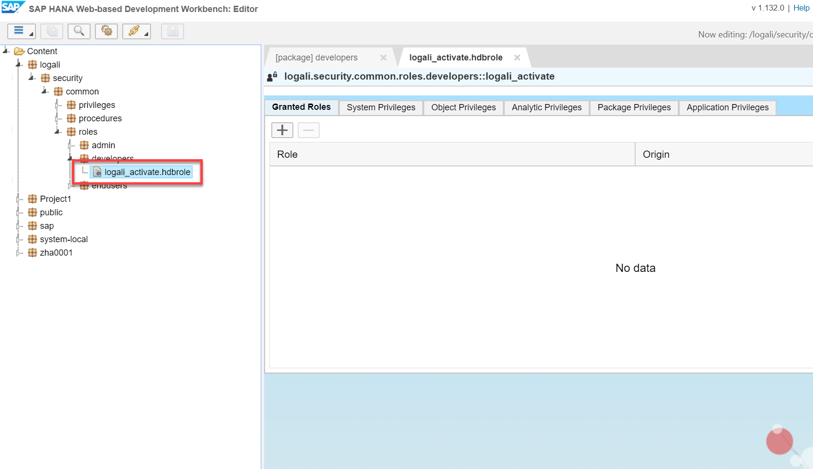Open the hamburger menu toolbar button
813x469 pixels.
(x=21, y=31)
